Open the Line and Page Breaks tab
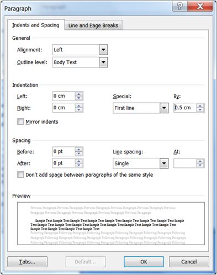Viewport: 217px width, 275px height. coord(93,25)
